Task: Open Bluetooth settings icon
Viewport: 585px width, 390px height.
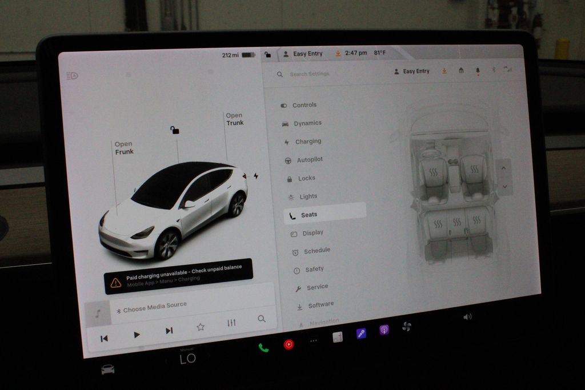Action: (x=494, y=70)
